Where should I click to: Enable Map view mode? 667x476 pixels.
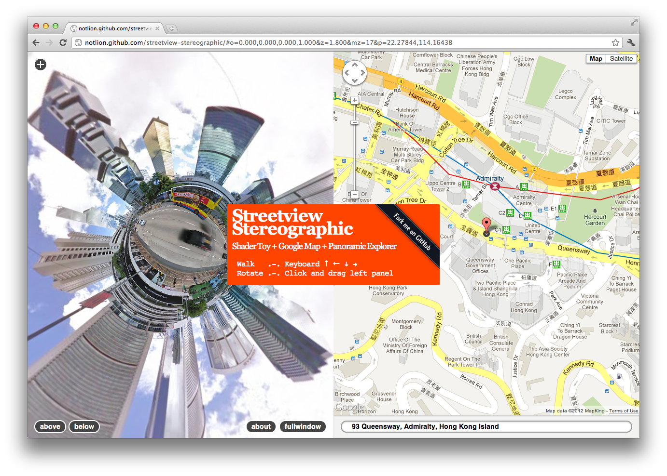pos(596,58)
